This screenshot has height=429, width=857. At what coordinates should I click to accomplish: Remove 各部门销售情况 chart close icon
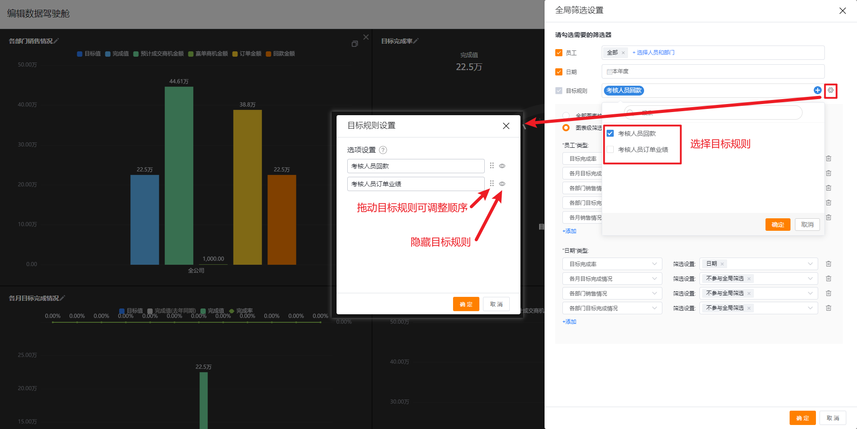366,37
